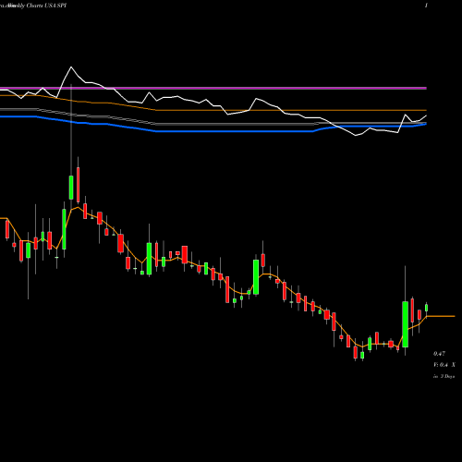Image resolution: width=462 pixels, height=462 pixels.
Task: Click the thick blue moving average line
Action: (213, 130)
